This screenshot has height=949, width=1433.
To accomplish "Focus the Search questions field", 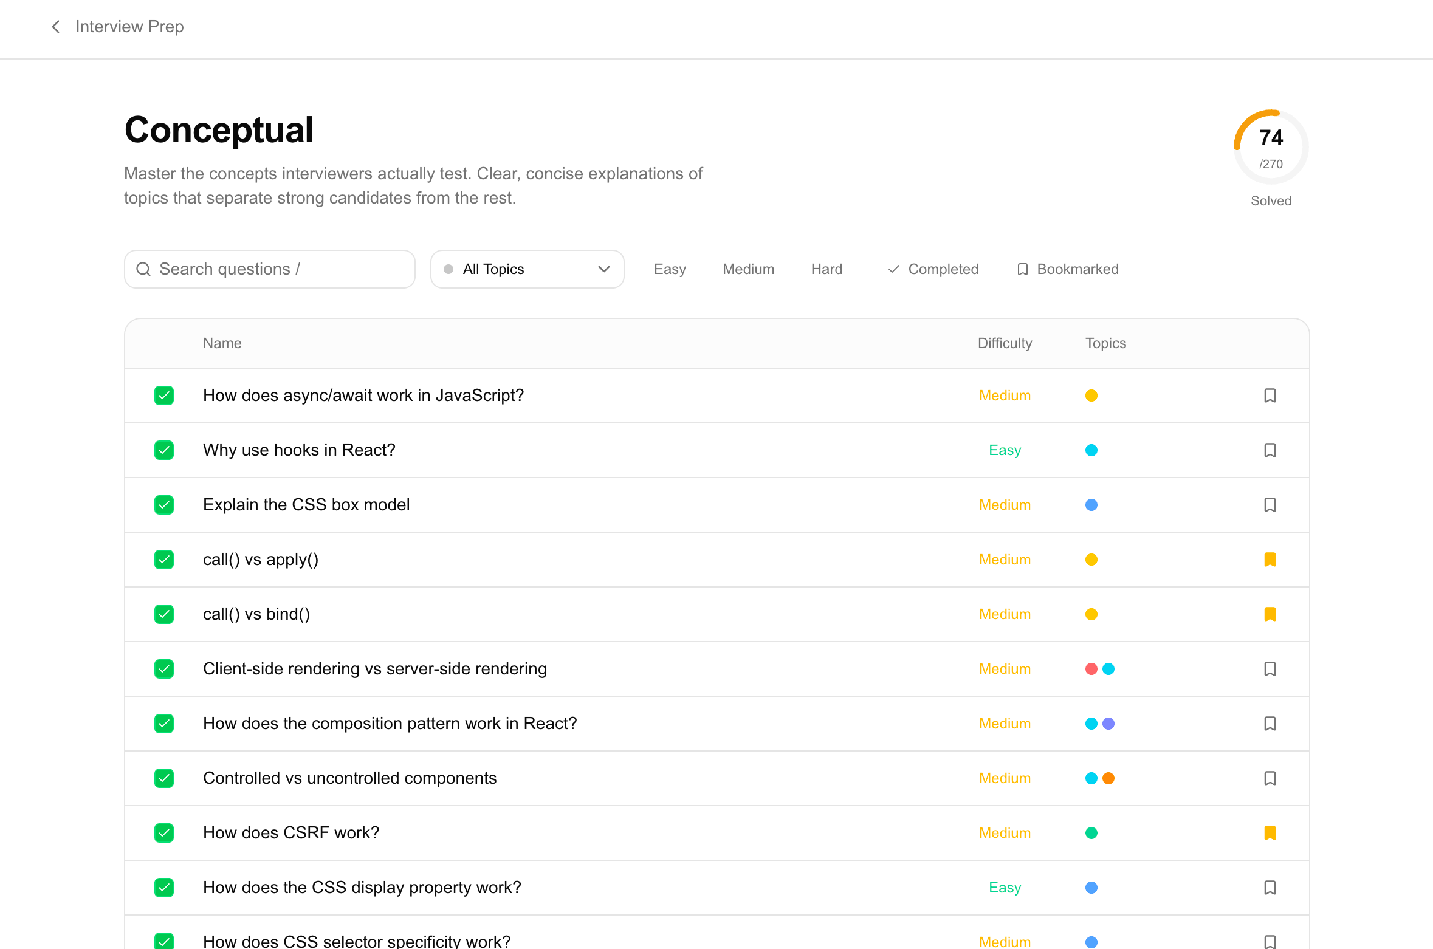I will [x=270, y=269].
